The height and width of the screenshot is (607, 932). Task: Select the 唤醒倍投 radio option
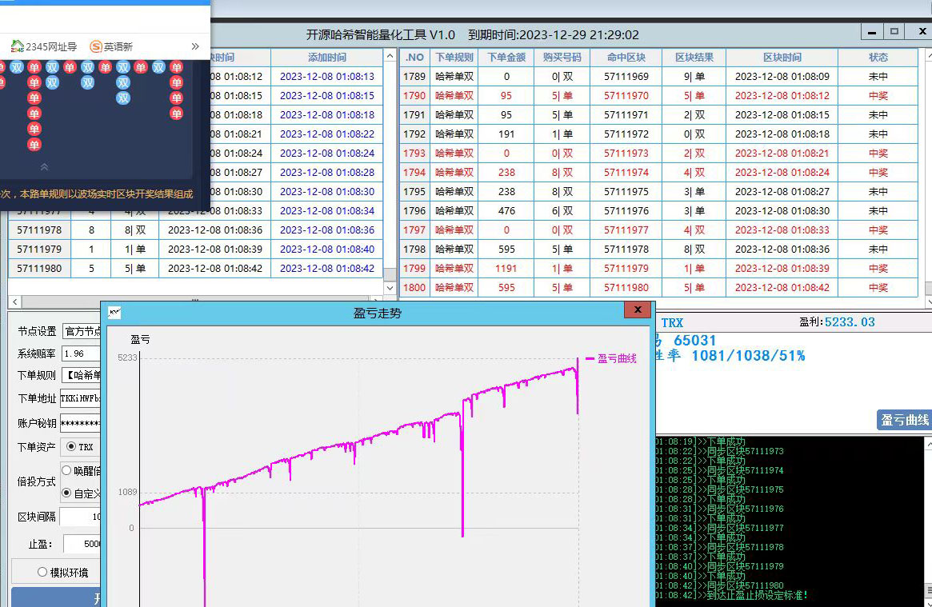(x=67, y=470)
